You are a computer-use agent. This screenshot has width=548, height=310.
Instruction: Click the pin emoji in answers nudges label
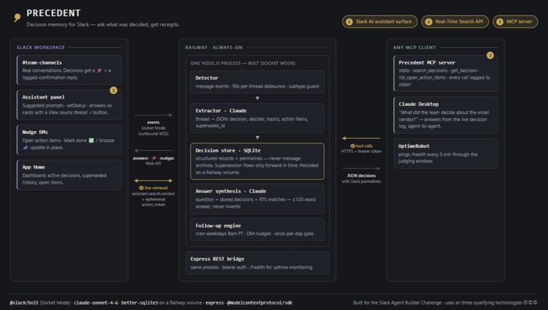click(154, 158)
